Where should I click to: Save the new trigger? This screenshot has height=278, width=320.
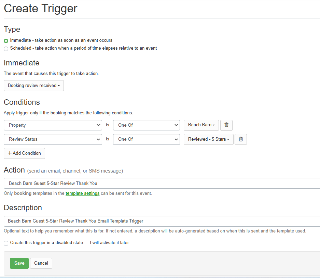coord(19,263)
